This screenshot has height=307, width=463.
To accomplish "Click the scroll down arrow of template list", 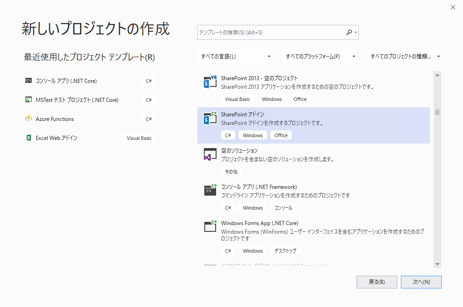I will pyautogui.click(x=437, y=264).
